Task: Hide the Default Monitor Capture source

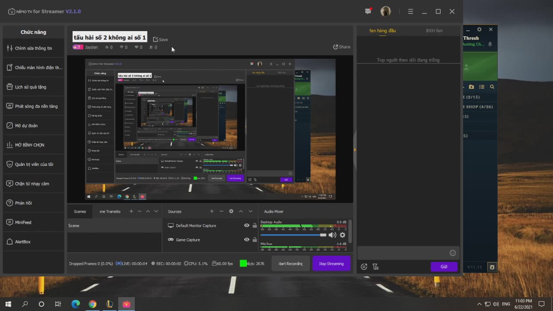Action: [x=246, y=225]
